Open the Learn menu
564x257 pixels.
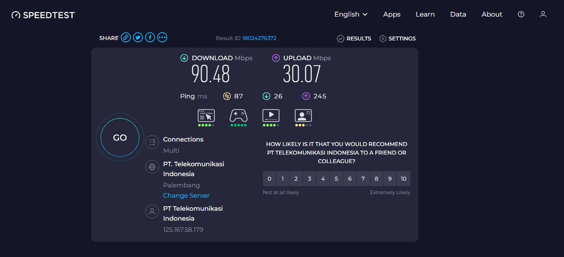(425, 14)
